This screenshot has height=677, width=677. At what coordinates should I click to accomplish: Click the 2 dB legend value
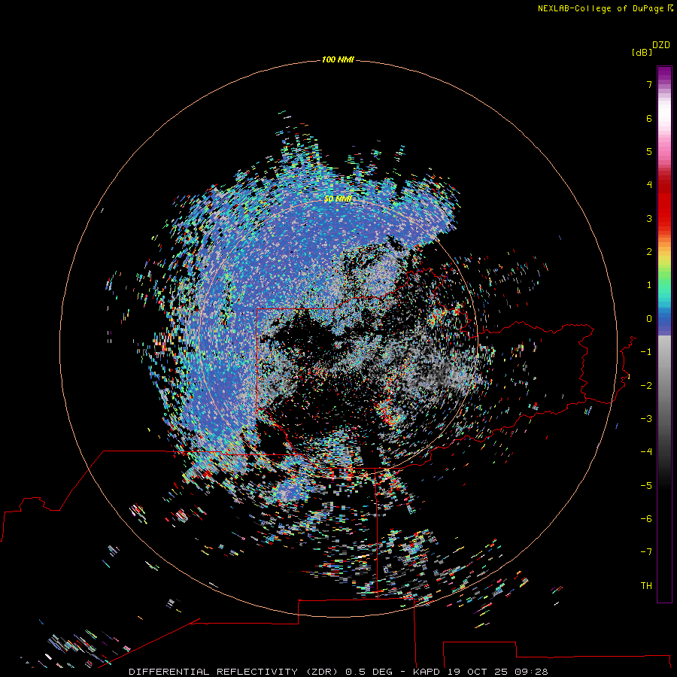(649, 252)
